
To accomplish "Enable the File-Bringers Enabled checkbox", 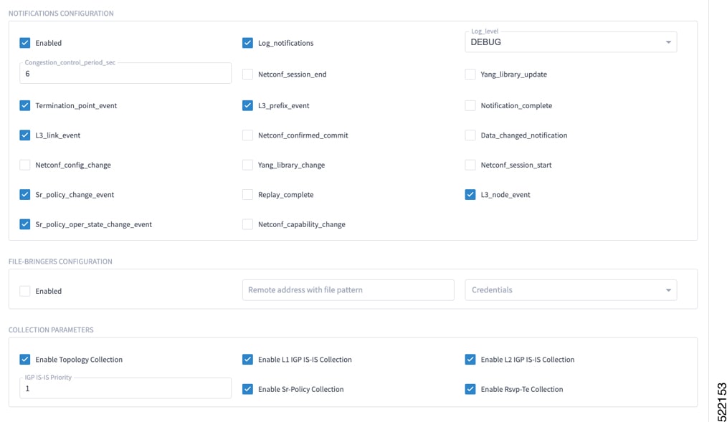I will point(25,291).
